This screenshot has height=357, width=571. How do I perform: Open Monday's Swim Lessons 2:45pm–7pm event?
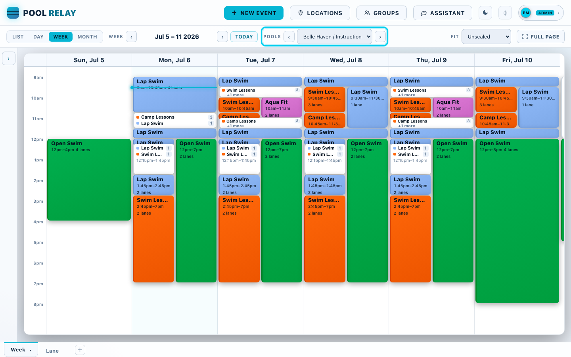pyautogui.click(x=153, y=239)
